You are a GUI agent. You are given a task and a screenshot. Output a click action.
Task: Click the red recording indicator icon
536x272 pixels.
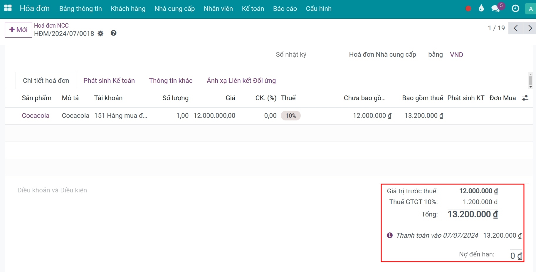468,9
